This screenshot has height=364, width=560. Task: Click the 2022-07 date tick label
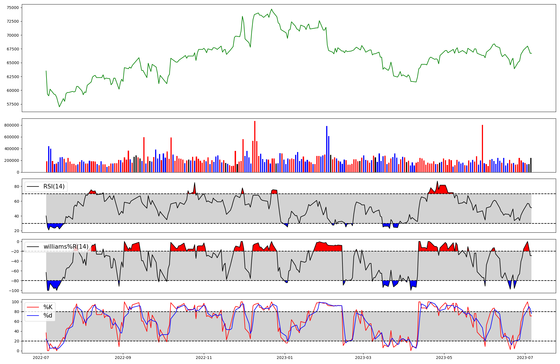[41, 358]
